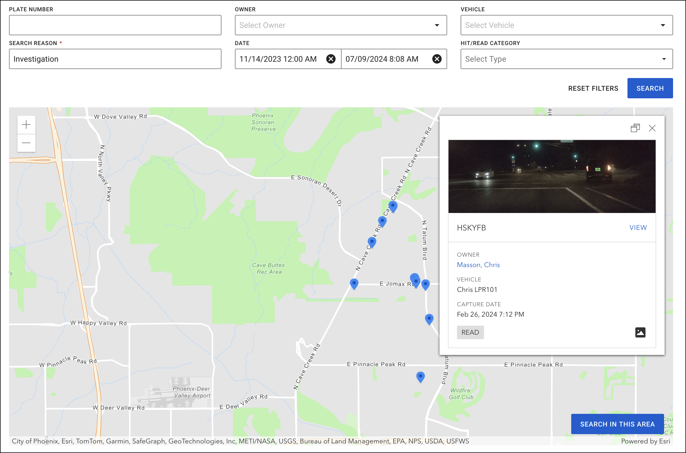Expand the Select Vehicle dropdown
Screen dimensions: 686x453
click(566, 25)
